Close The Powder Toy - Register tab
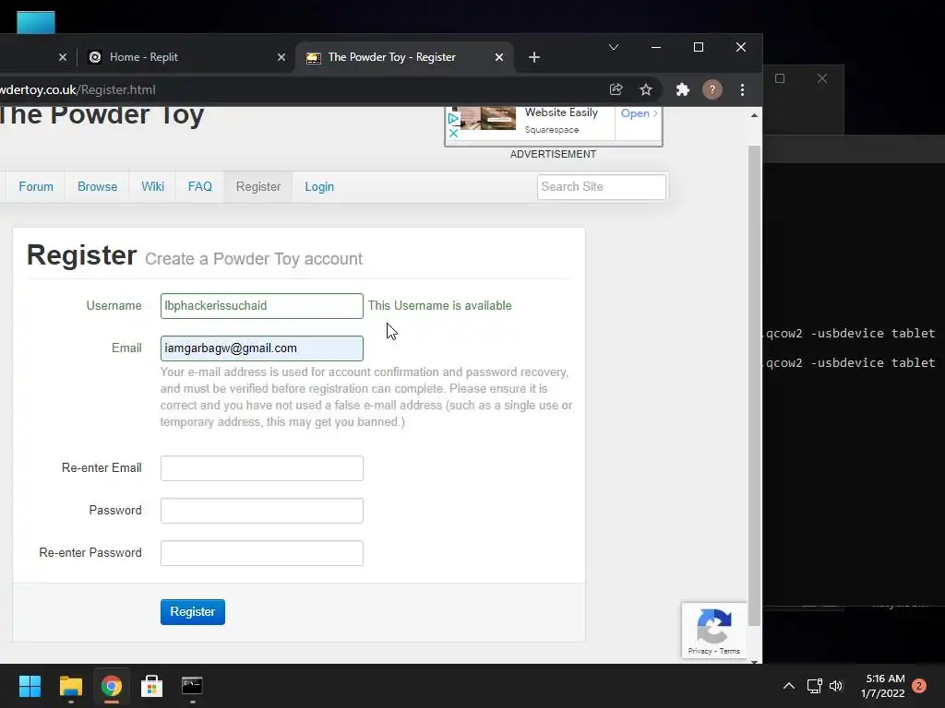Image resolution: width=945 pixels, height=708 pixels. coord(499,57)
